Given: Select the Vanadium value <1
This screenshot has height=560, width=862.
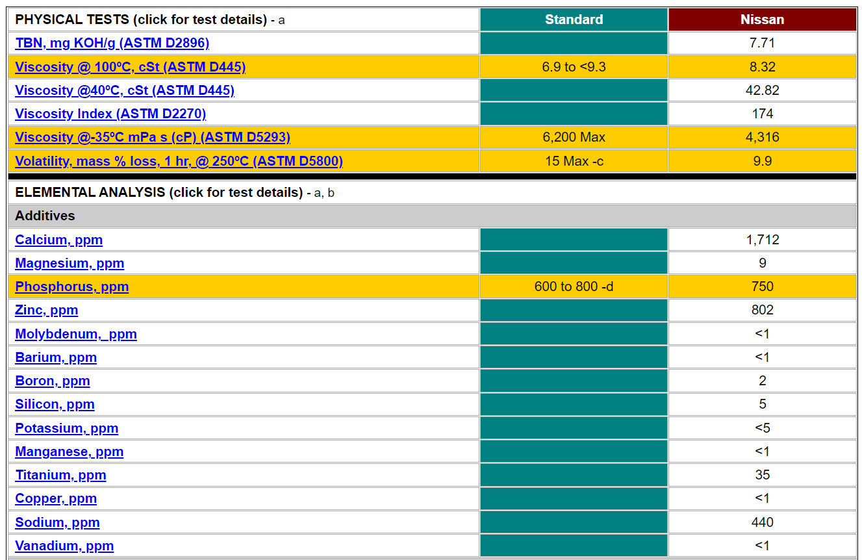Looking at the screenshot, I should coord(762,546).
